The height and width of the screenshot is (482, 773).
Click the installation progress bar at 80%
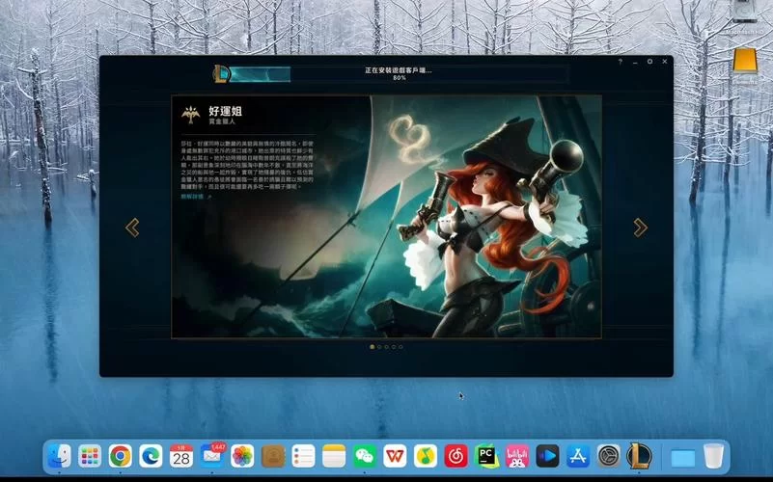[x=399, y=74]
